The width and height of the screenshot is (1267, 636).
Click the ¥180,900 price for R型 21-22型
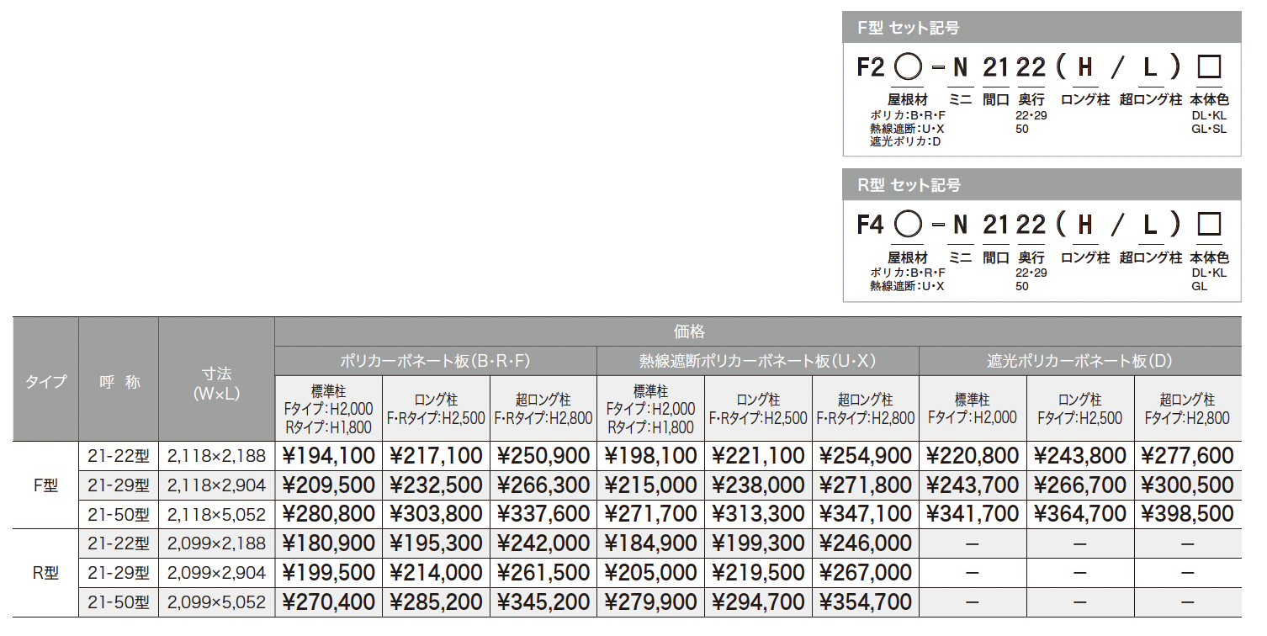(329, 543)
